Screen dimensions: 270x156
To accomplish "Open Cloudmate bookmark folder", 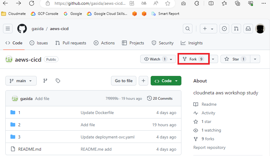I will (13, 14).
